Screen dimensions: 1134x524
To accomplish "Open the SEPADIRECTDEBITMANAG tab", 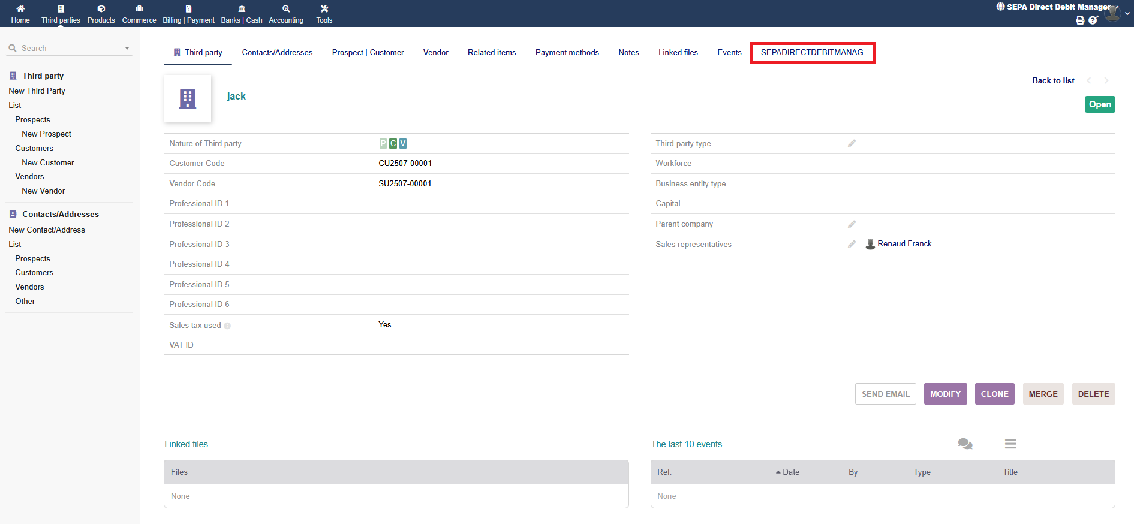I will 812,53.
